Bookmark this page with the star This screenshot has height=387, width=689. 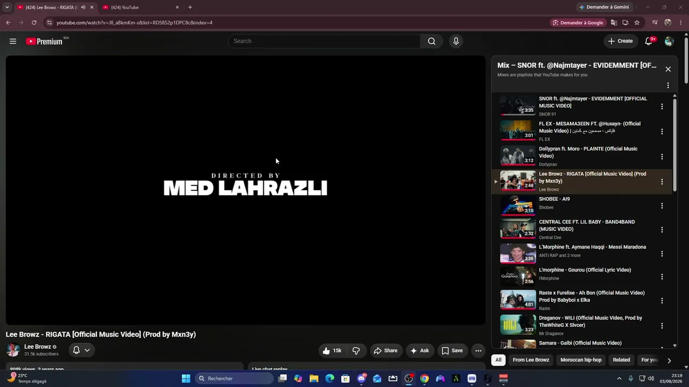637,23
